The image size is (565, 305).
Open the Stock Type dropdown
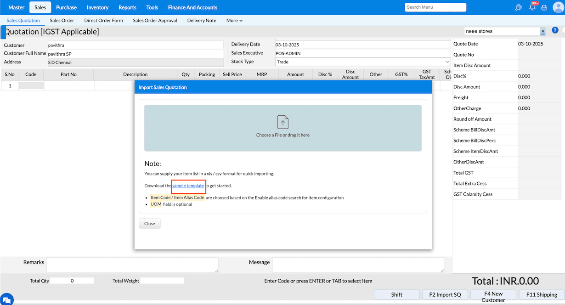[x=363, y=62]
